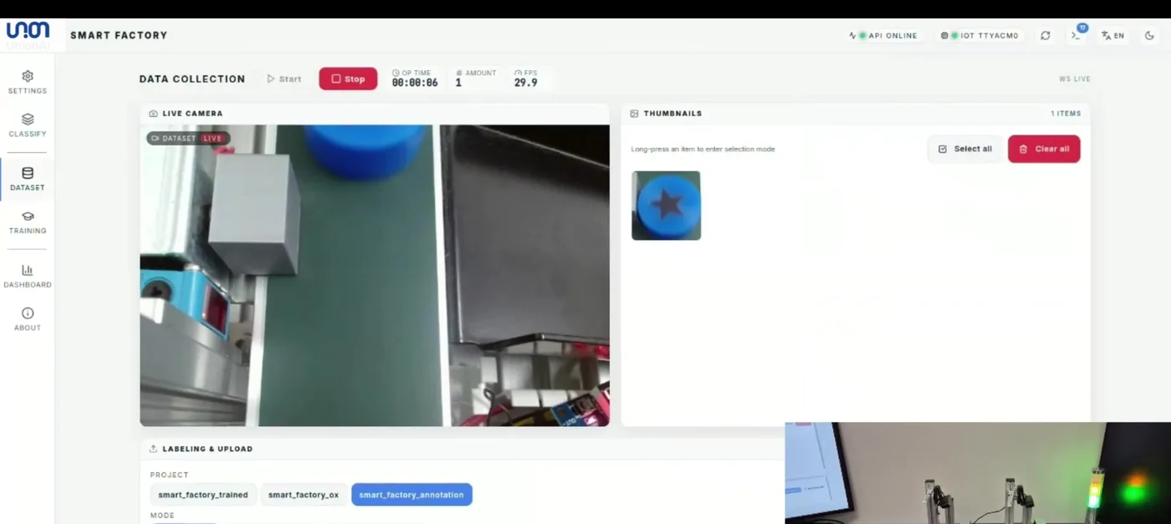Start the data collection

pos(284,79)
